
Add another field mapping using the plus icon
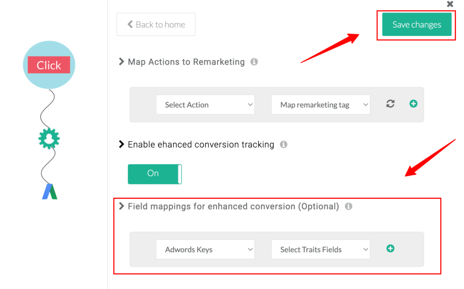coord(390,248)
